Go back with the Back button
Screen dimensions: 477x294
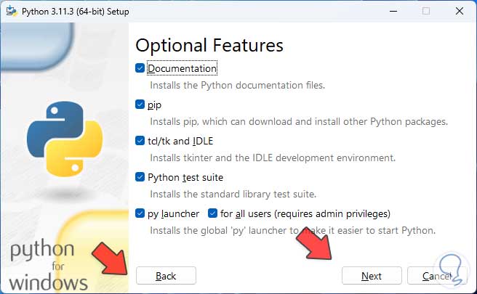(166, 276)
